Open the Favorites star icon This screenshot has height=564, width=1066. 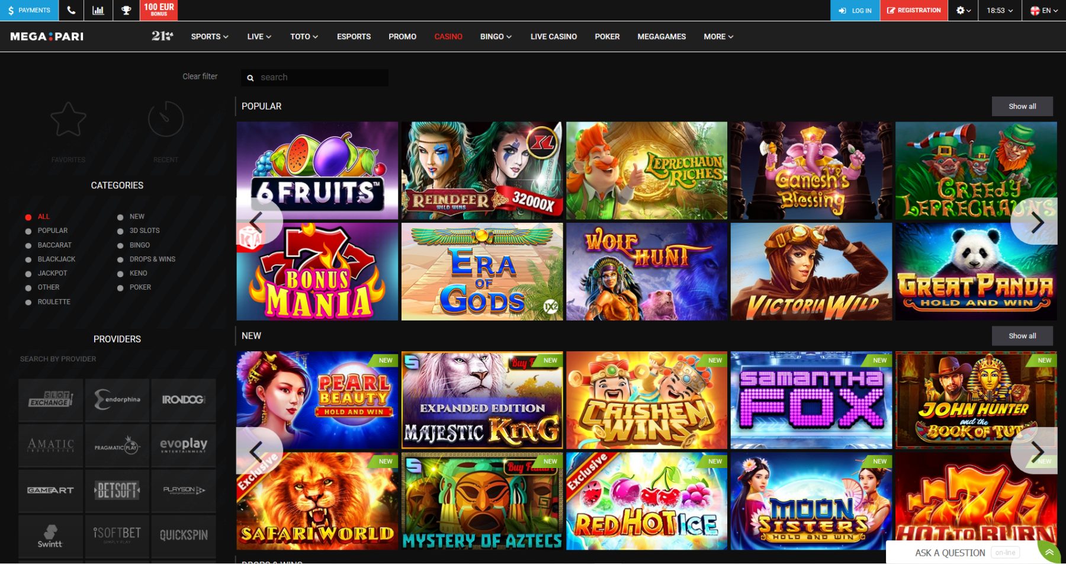click(x=68, y=120)
